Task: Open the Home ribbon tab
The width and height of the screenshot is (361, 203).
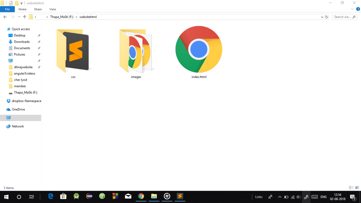Action: [x=22, y=9]
